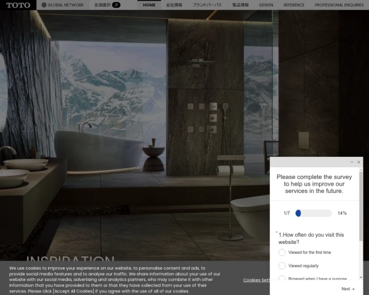Image resolution: width=369 pixels, height=295 pixels.
Task: Open the ブランドパーパス menu
Action: (x=207, y=5)
